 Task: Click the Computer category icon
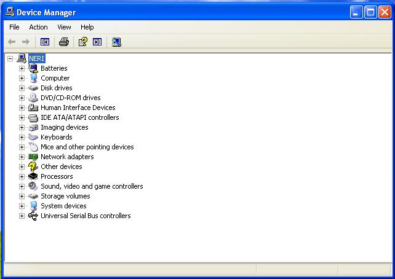[x=33, y=78]
